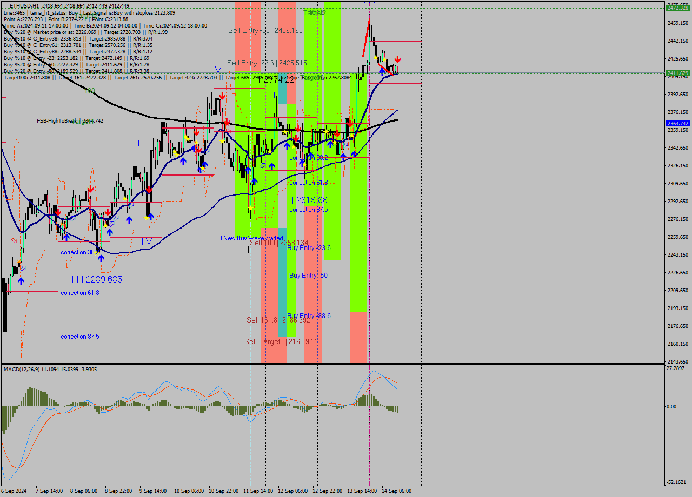The width and height of the screenshot is (692, 497).
Task: Select the blue up arrow near correction 38.2 label
Action: pyautogui.click(x=101, y=257)
